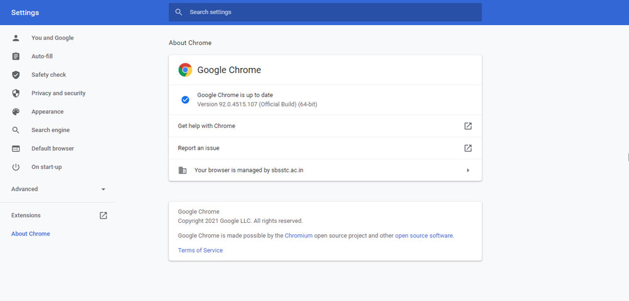Click the Version 92.0.4515.107 text

pos(257,105)
